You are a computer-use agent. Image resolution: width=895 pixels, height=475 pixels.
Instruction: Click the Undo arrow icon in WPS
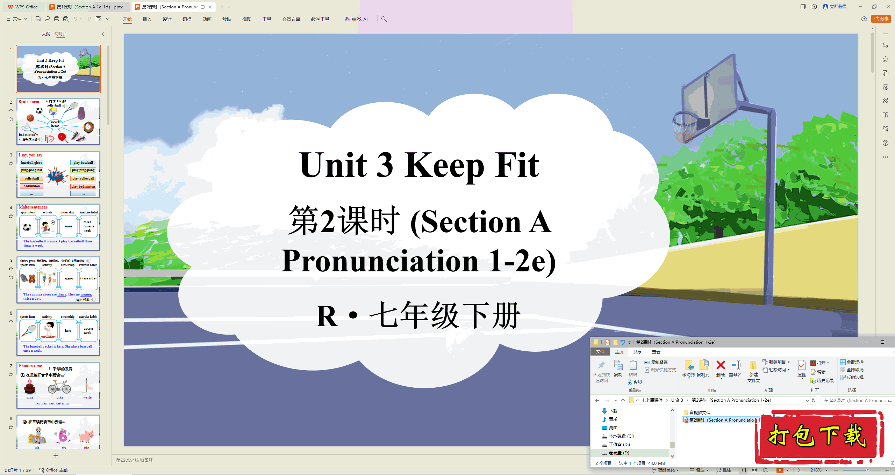[75, 19]
